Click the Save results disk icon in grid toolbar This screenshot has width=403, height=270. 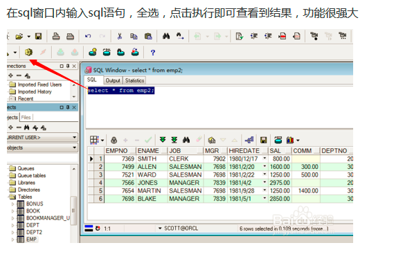click(263, 140)
